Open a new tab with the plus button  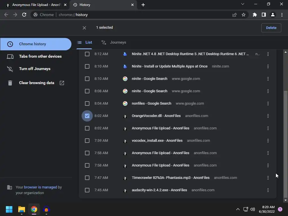[x=143, y=5]
